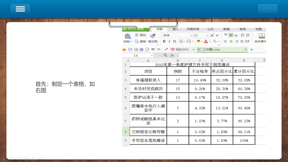The width and height of the screenshot is (288, 162).
Task: Expand the borders dropdown arrow
Action: (x=185, y=41)
